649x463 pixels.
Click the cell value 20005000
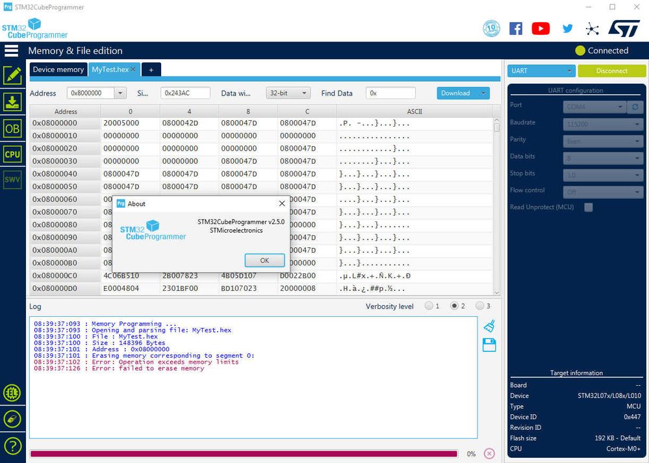[x=121, y=123]
